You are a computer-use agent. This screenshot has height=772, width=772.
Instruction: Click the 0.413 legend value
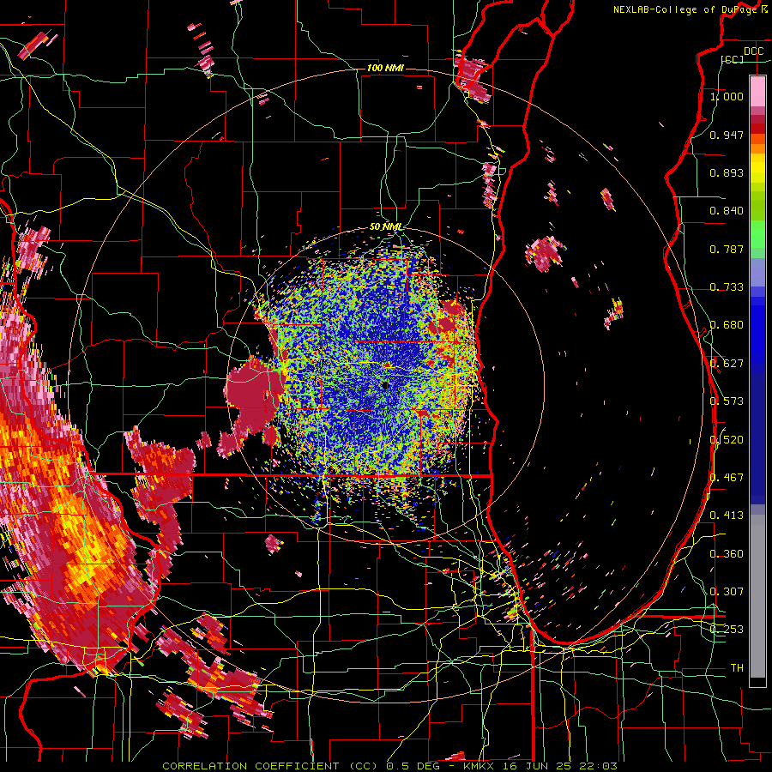tap(727, 516)
